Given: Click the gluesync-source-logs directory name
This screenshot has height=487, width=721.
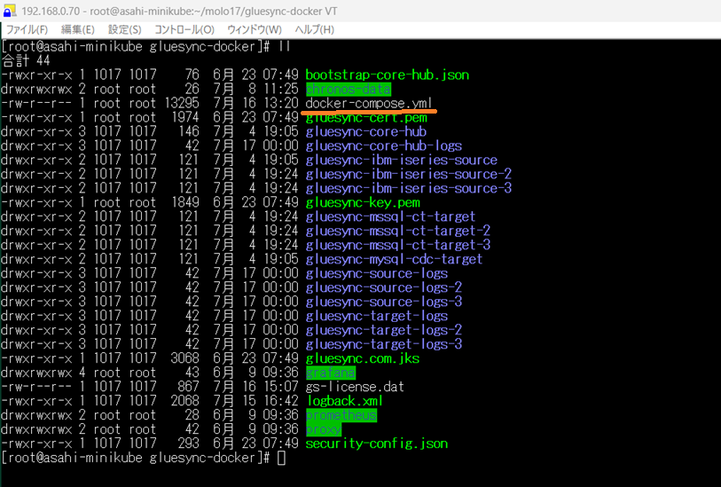Looking at the screenshot, I should (377, 273).
